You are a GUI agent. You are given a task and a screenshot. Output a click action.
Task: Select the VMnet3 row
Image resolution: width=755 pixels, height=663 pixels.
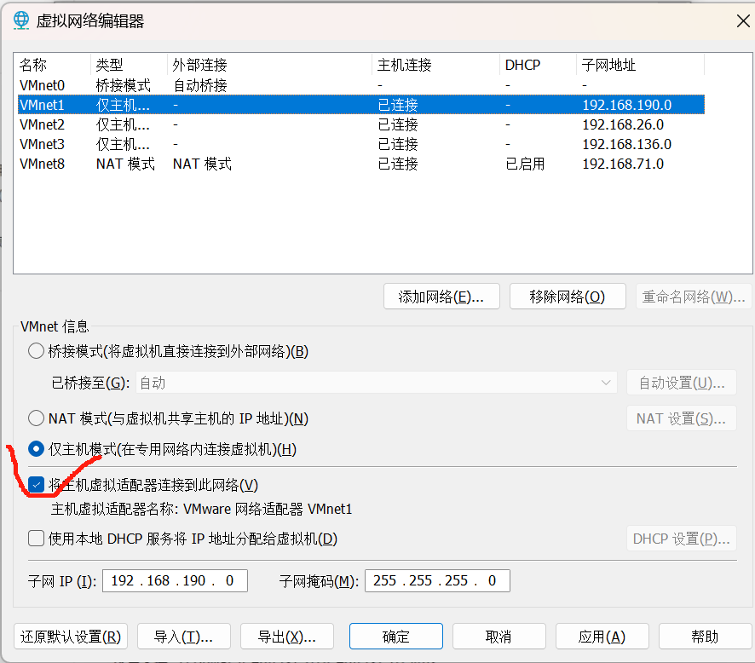(361, 144)
